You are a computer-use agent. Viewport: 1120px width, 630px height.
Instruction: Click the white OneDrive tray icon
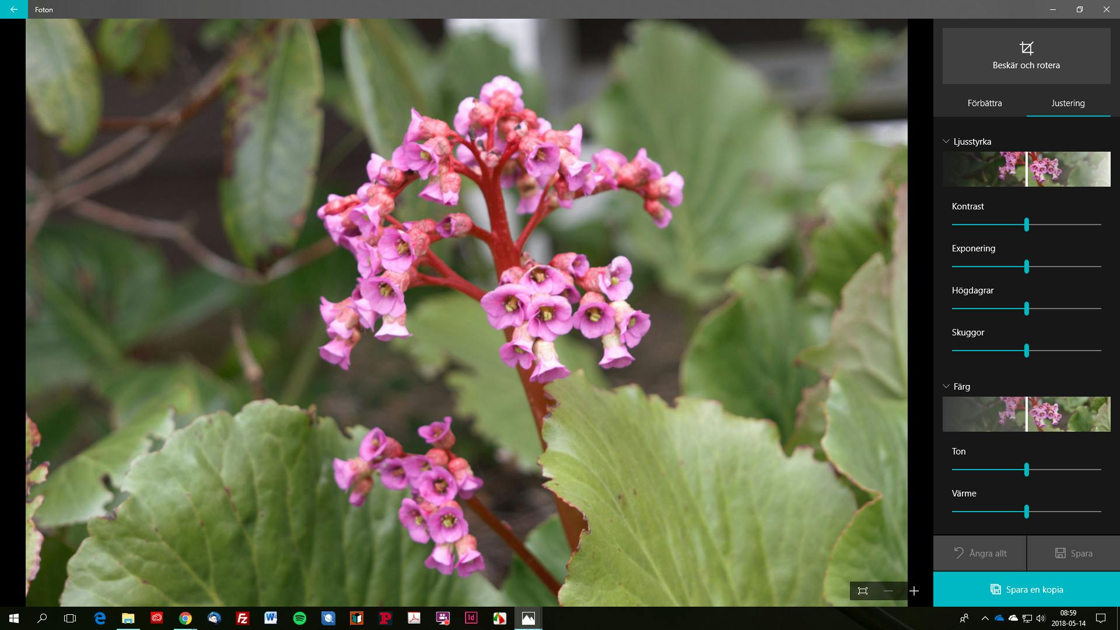tap(1013, 618)
